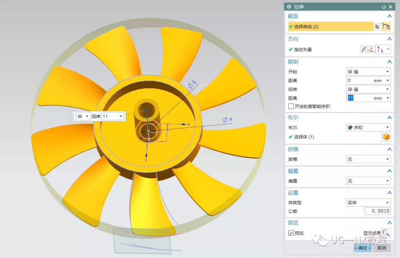Open the 拉伸 dialog settings gear
Viewport: 400px width, 258px height.
click(289, 7)
